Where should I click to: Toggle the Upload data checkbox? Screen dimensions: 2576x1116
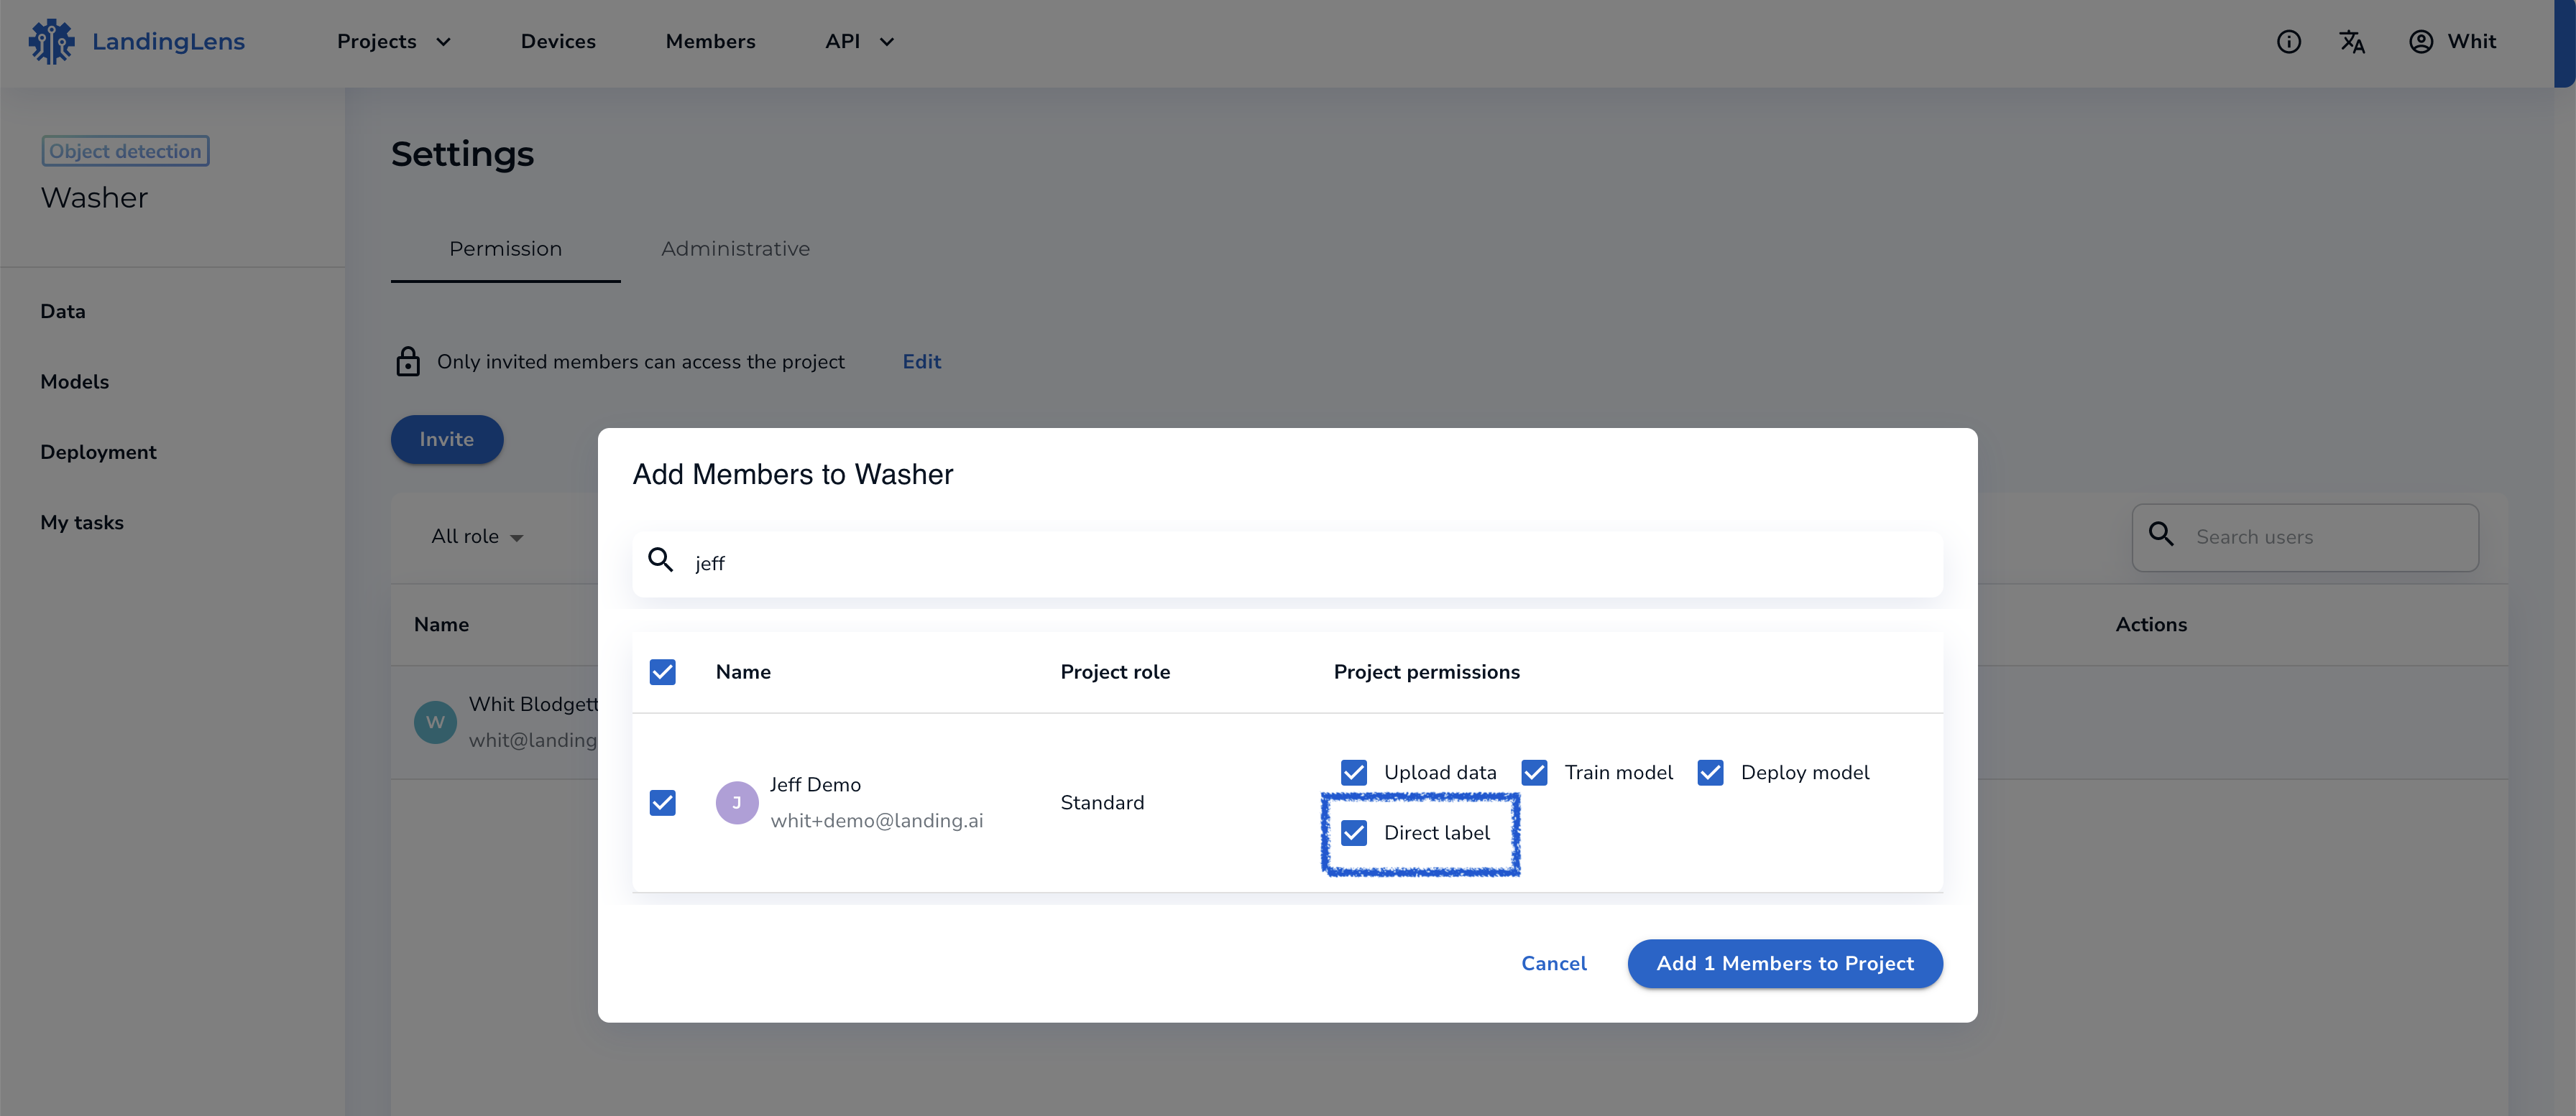[1354, 772]
